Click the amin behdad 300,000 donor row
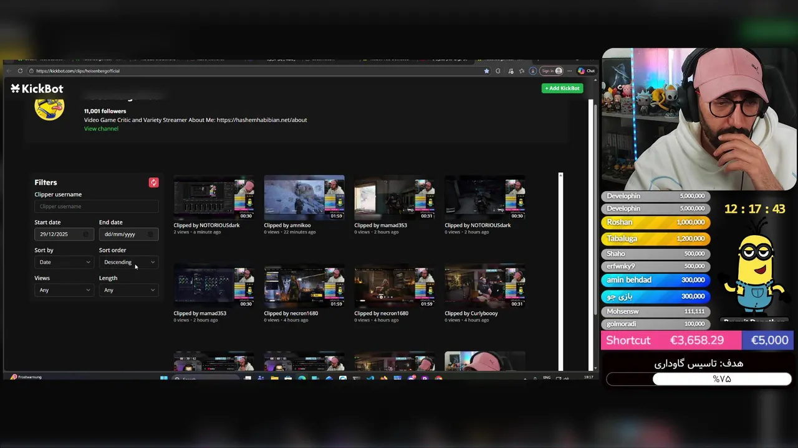798x448 pixels. (x=656, y=280)
